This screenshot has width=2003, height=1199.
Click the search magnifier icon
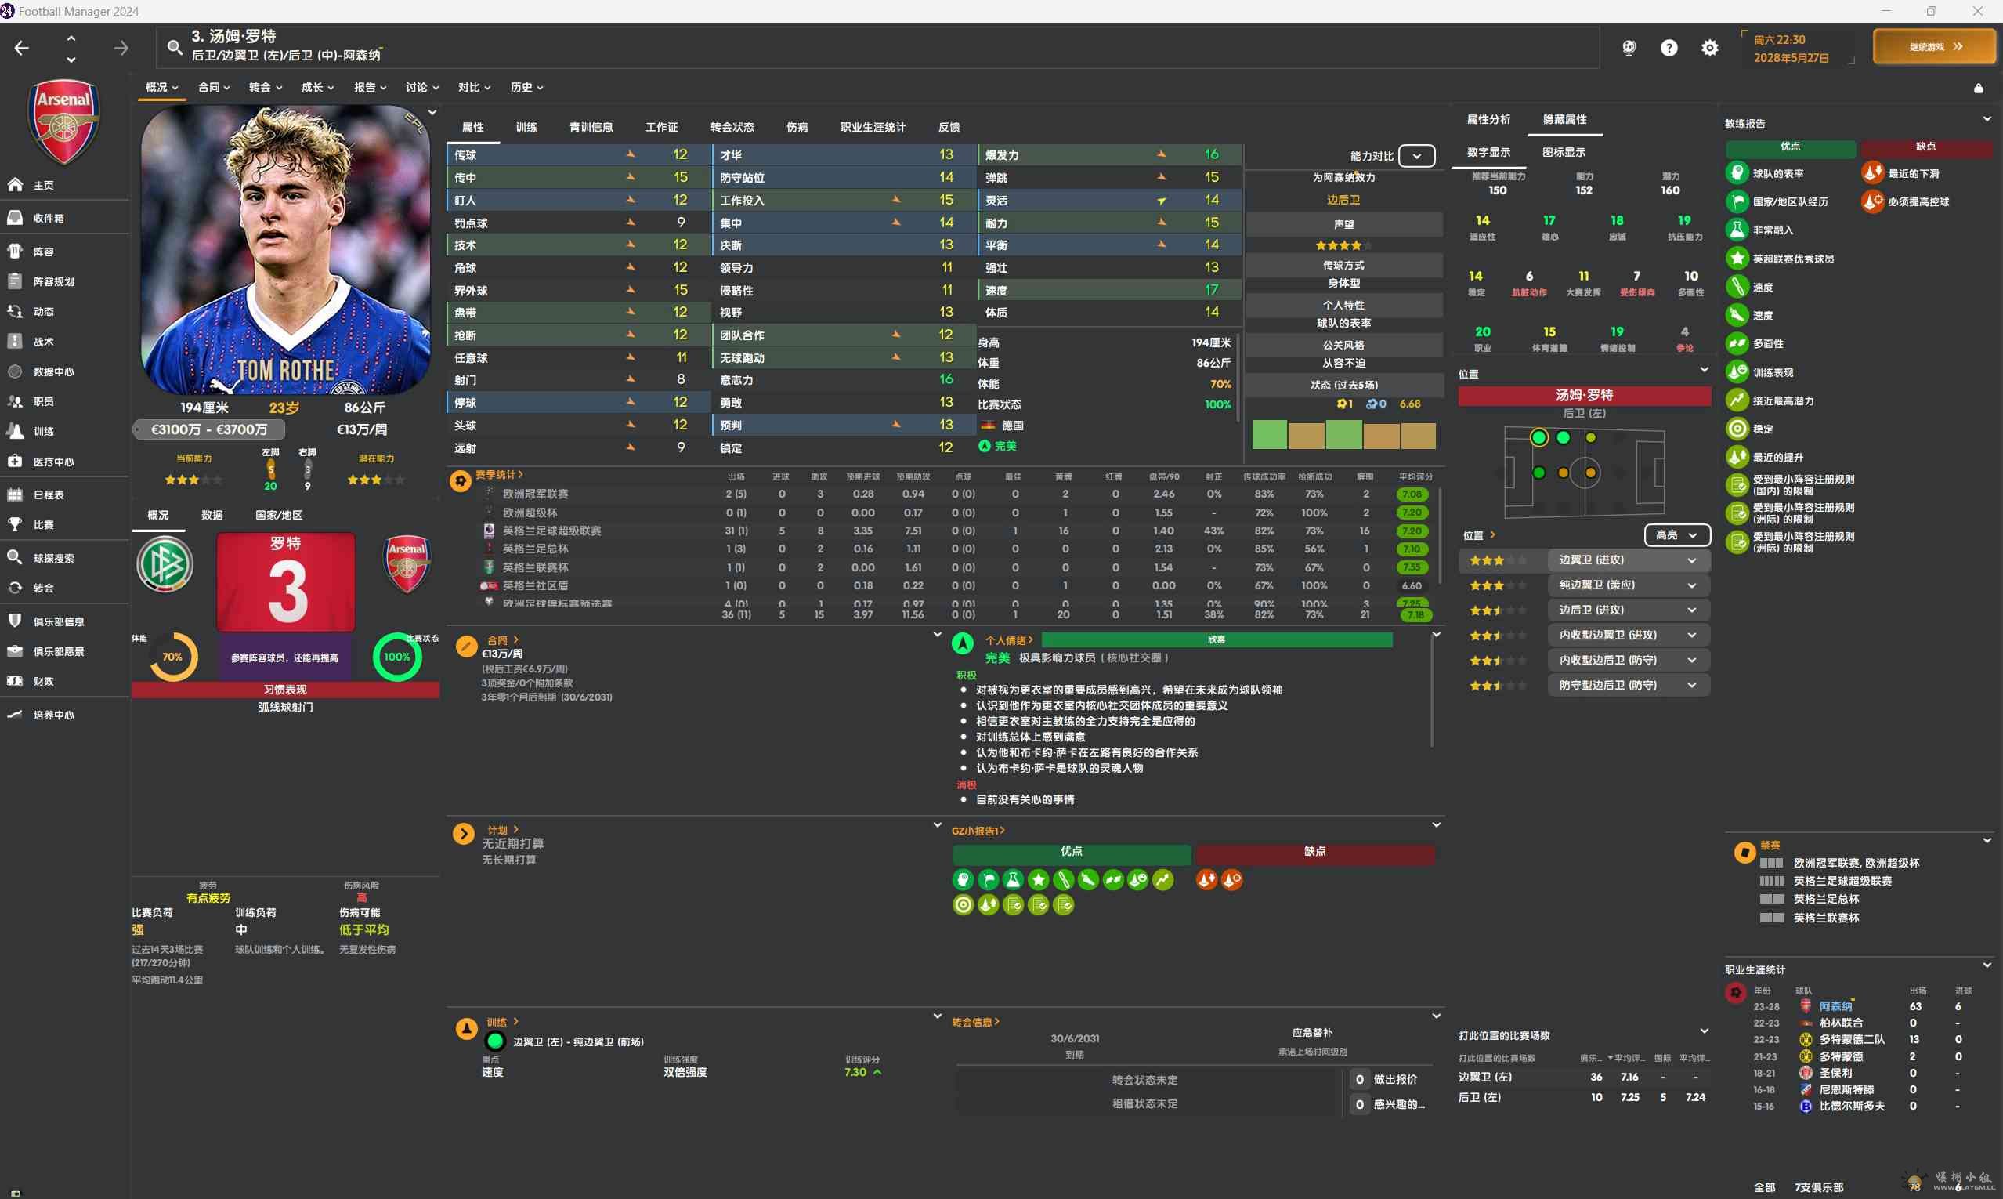[x=175, y=48]
